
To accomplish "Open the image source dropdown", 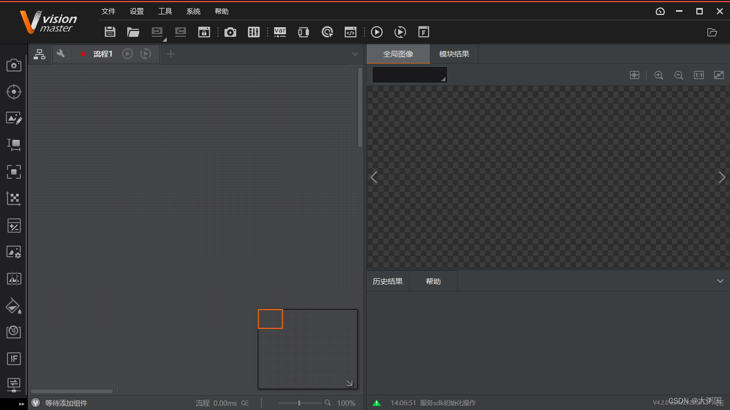I will point(410,75).
